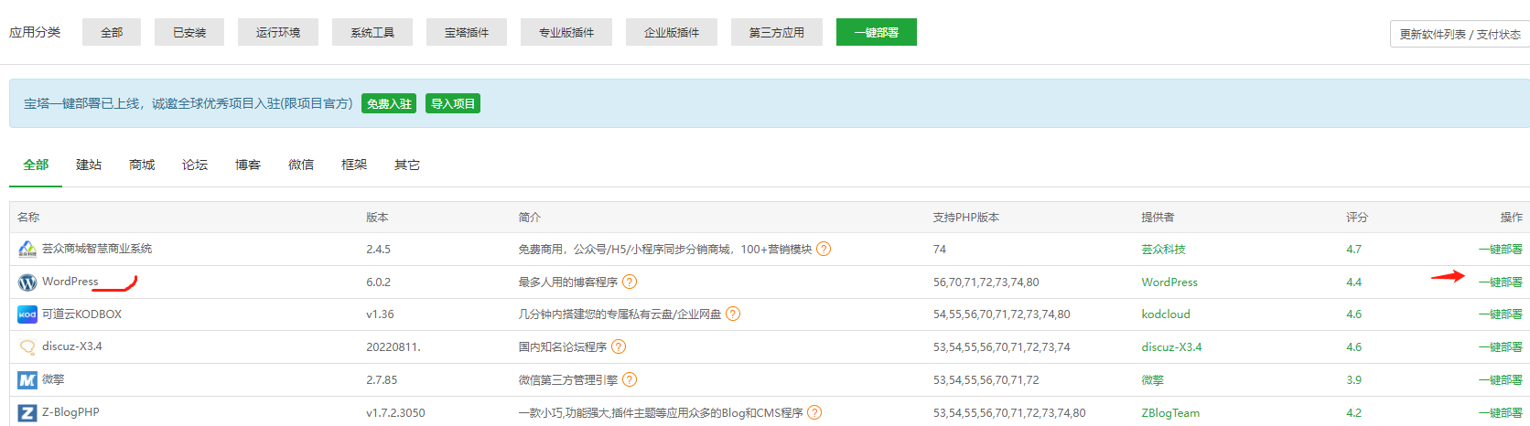Click version 6.0.2 cell
Viewport: 1530px width, 426px height.
point(379,282)
